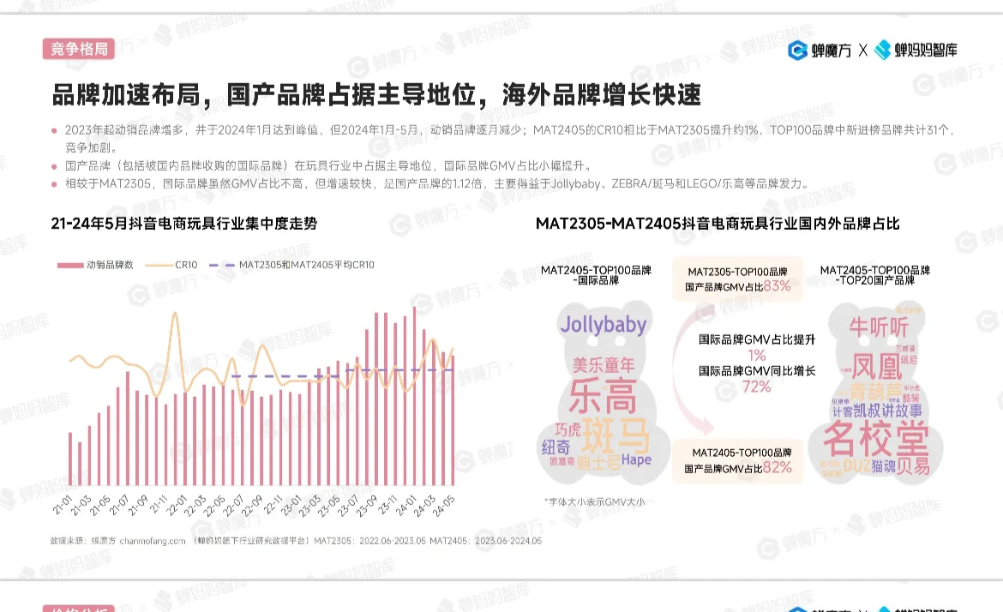Click the tallest bar near 24-01
1003x612 pixels.
[x=414, y=386]
